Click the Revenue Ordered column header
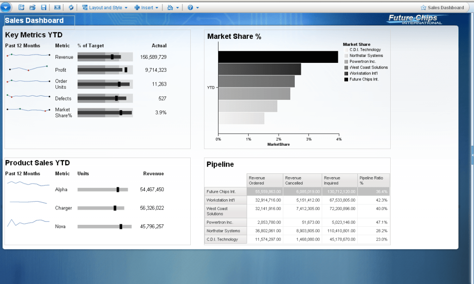 point(265,180)
